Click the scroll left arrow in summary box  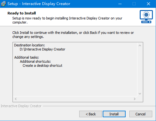point(16,99)
